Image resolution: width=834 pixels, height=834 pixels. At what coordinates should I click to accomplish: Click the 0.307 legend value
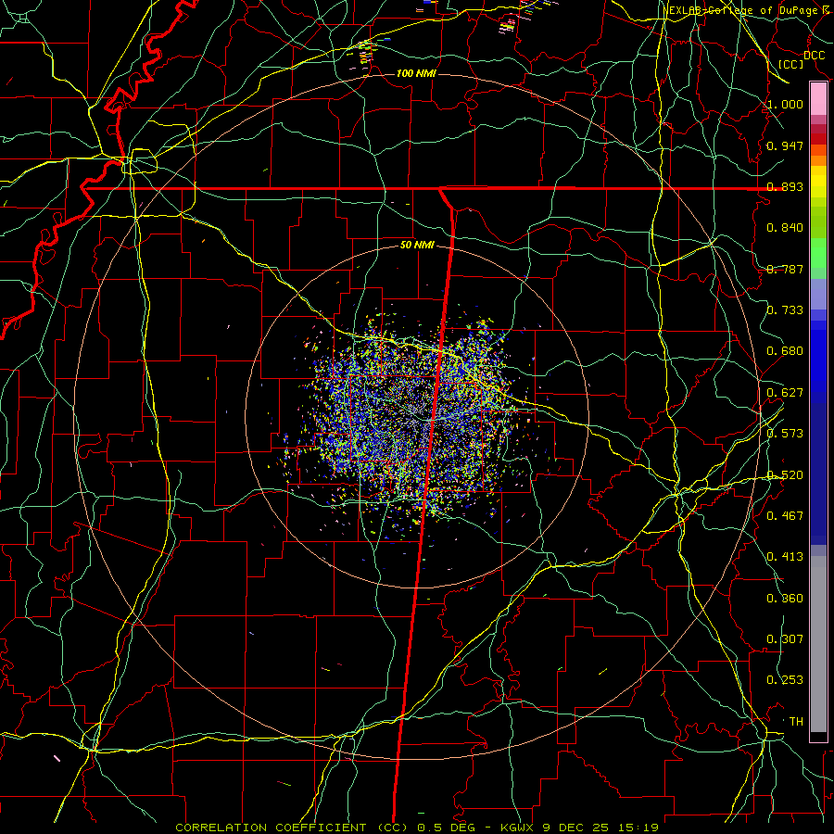(785, 639)
